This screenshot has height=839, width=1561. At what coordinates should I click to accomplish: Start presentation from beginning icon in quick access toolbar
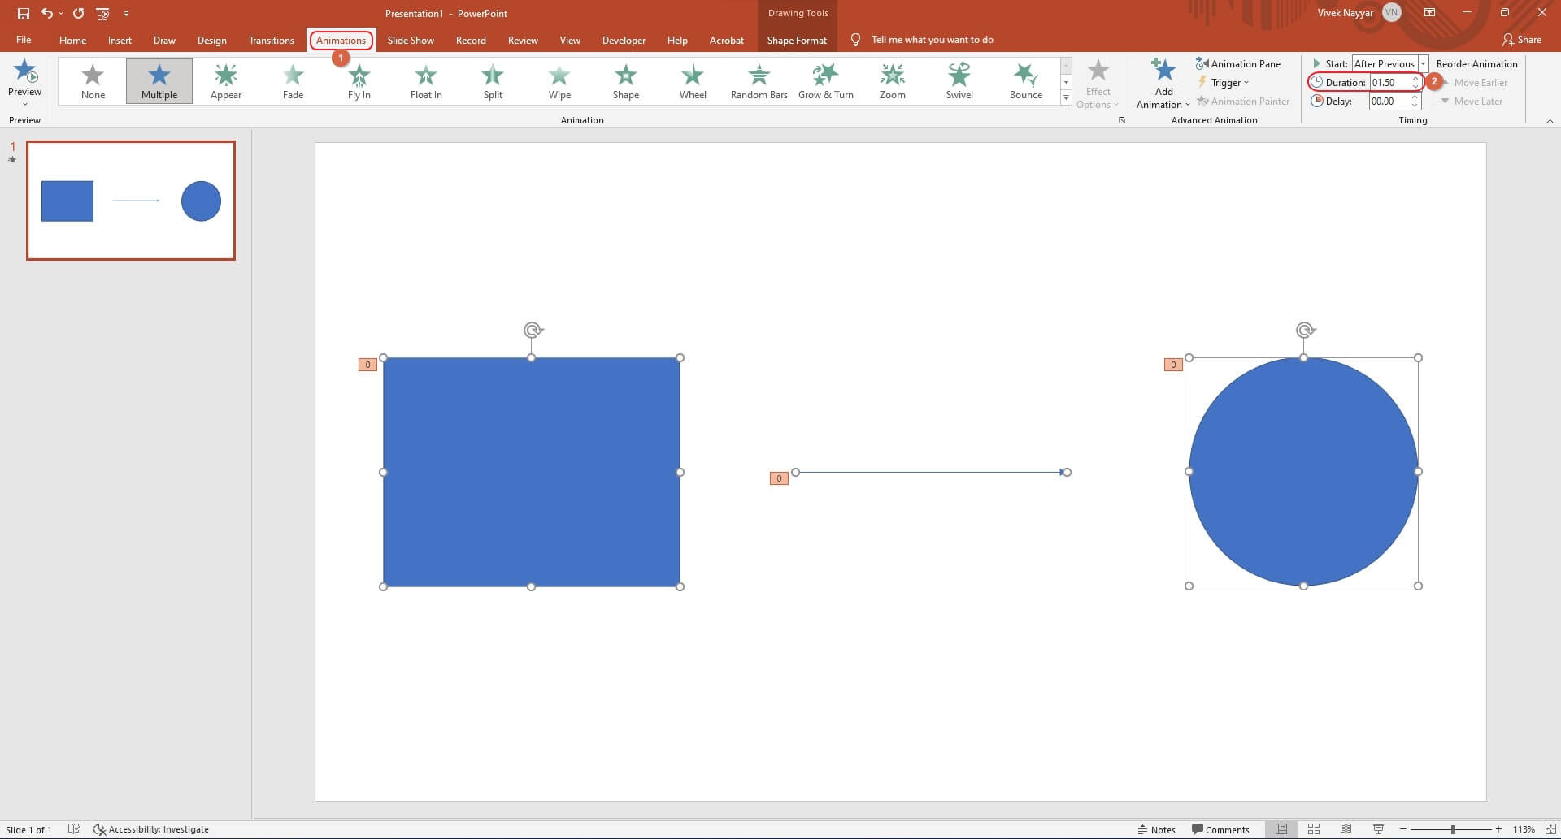[102, 13]
